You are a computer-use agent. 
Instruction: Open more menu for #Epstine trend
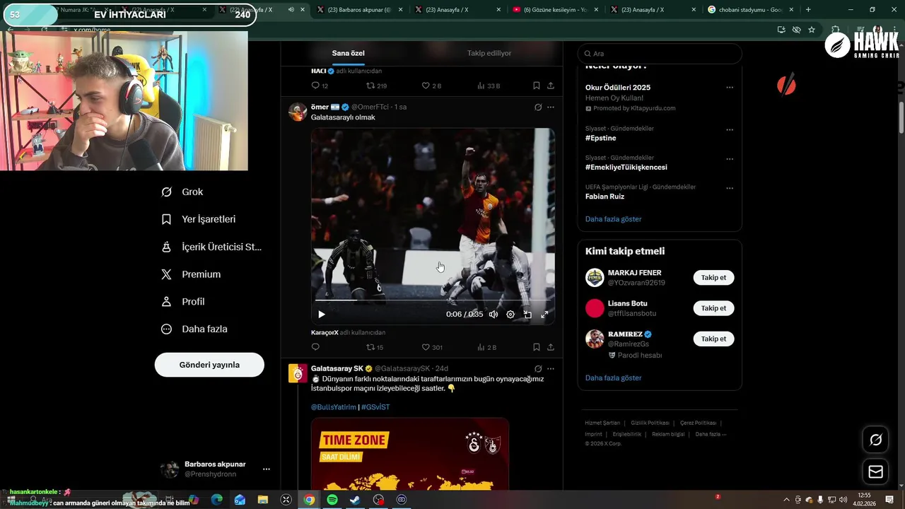click(730, 130)
